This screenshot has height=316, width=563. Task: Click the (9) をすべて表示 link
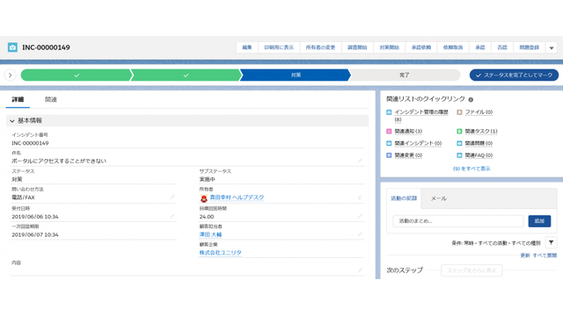472,169
